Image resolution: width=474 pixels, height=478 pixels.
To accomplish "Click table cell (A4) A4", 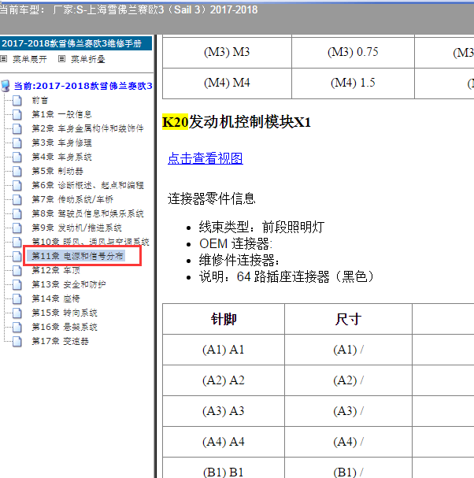I will point(224,442).
